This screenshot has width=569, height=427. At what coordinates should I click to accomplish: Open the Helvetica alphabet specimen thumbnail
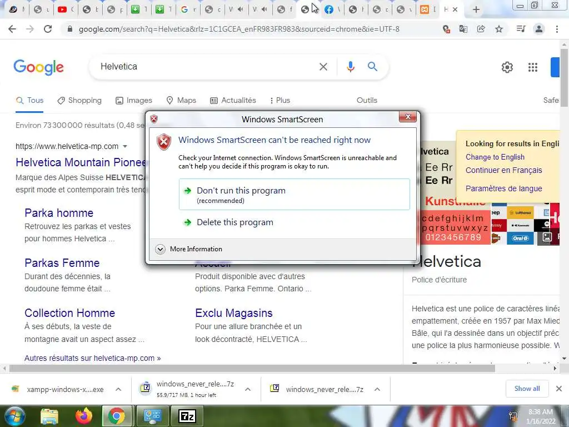455,227
